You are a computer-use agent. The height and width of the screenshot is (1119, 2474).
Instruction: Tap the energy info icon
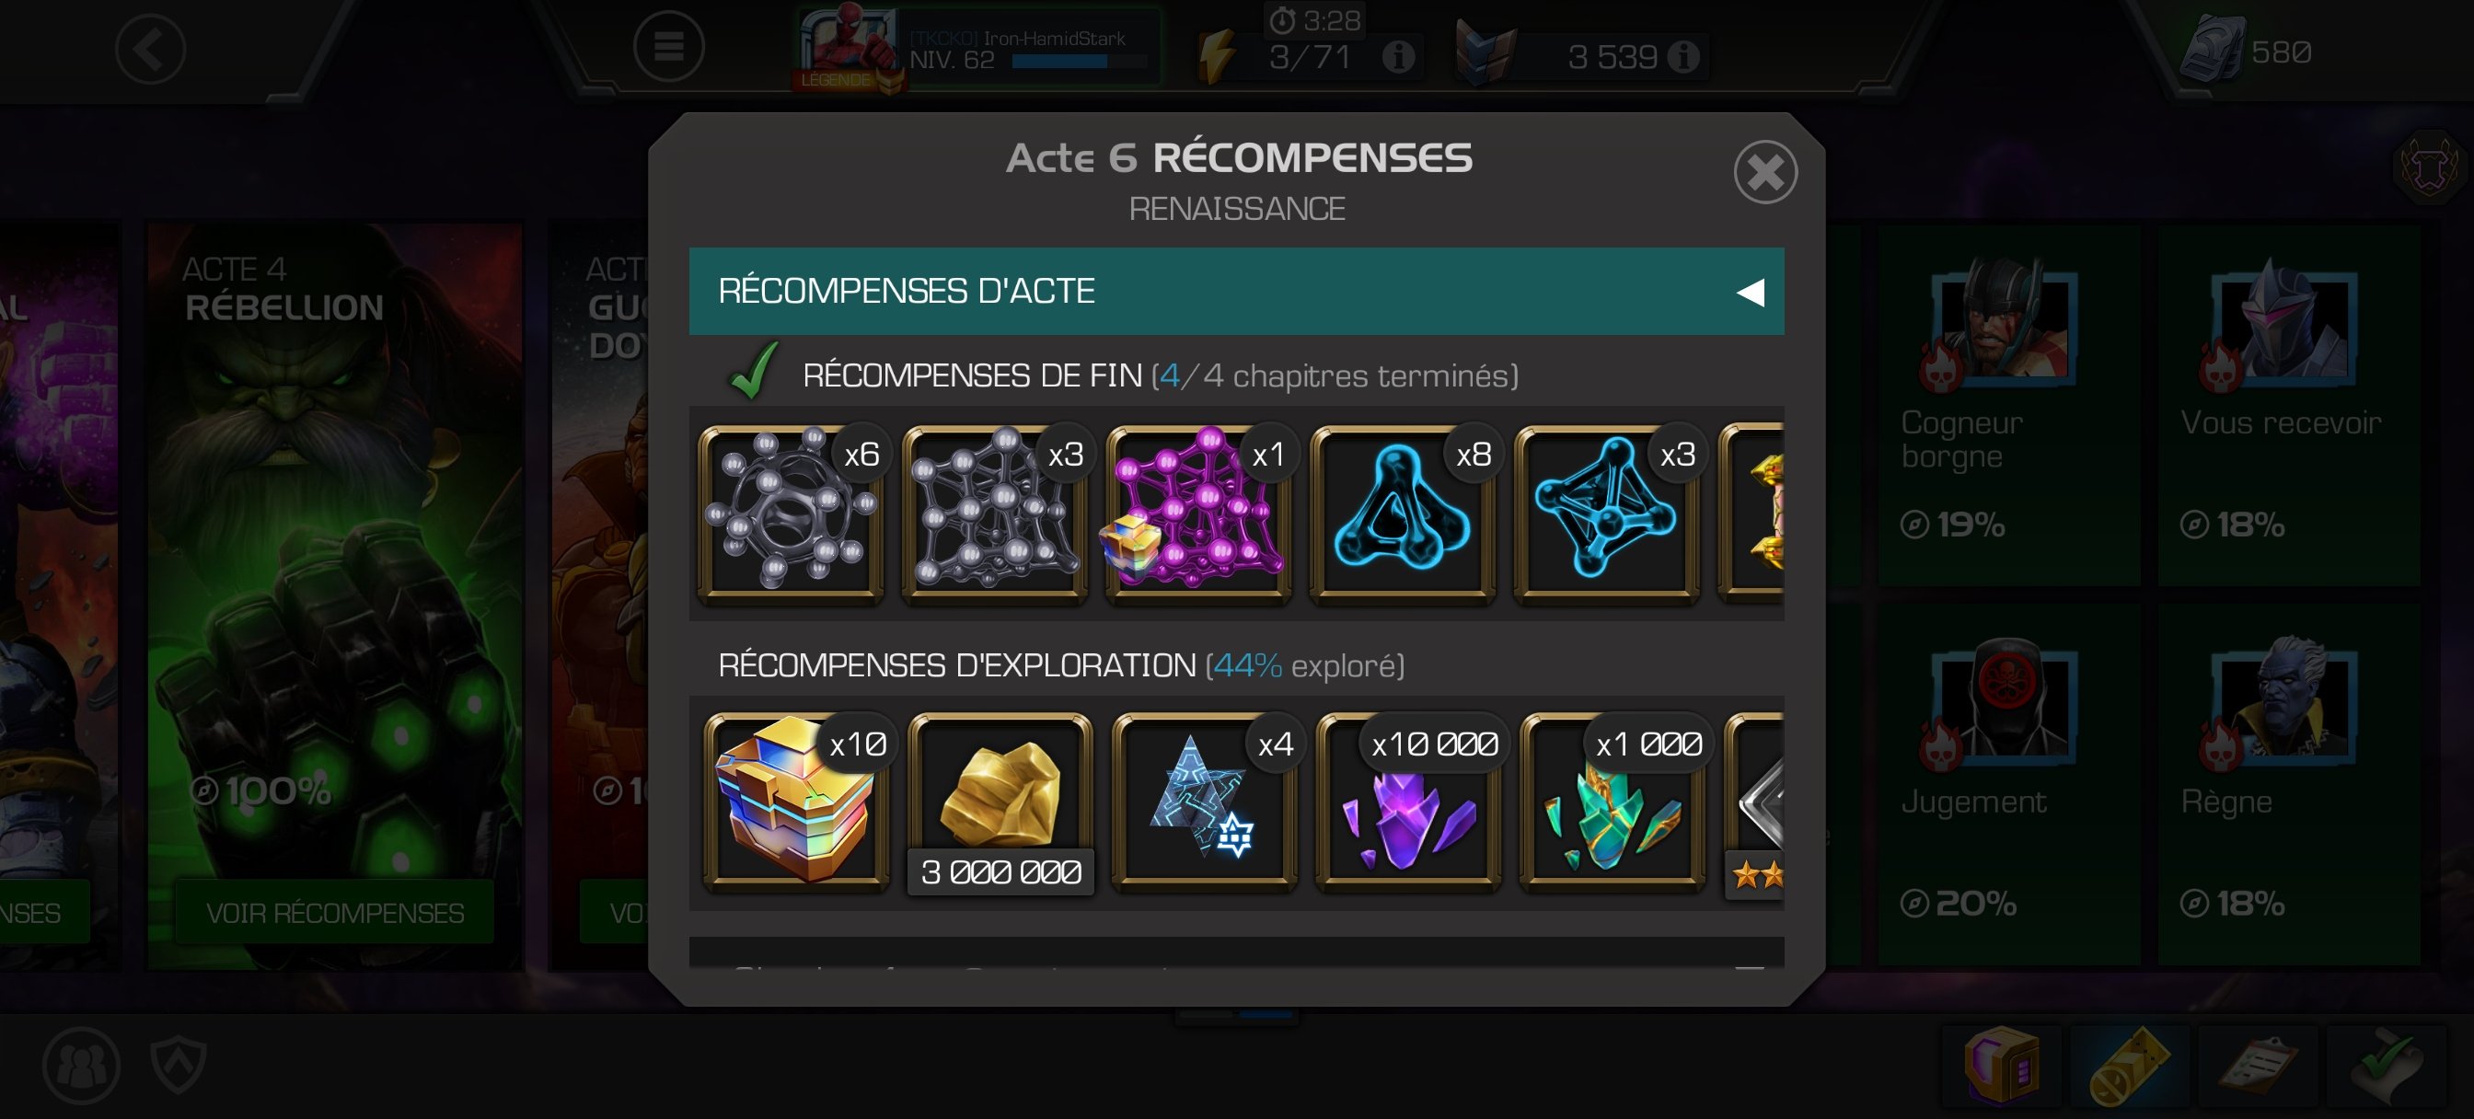(x=1398, y=58)
